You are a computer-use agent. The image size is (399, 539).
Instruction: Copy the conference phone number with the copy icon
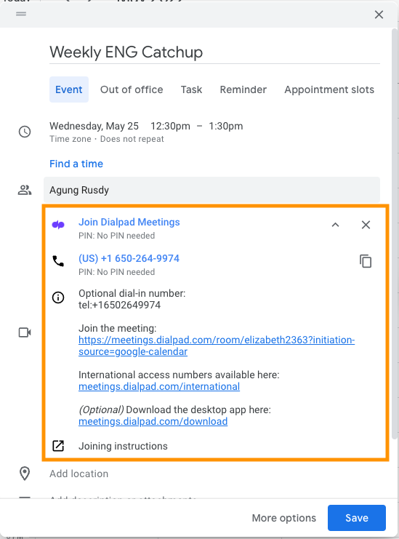coord(366,261)
